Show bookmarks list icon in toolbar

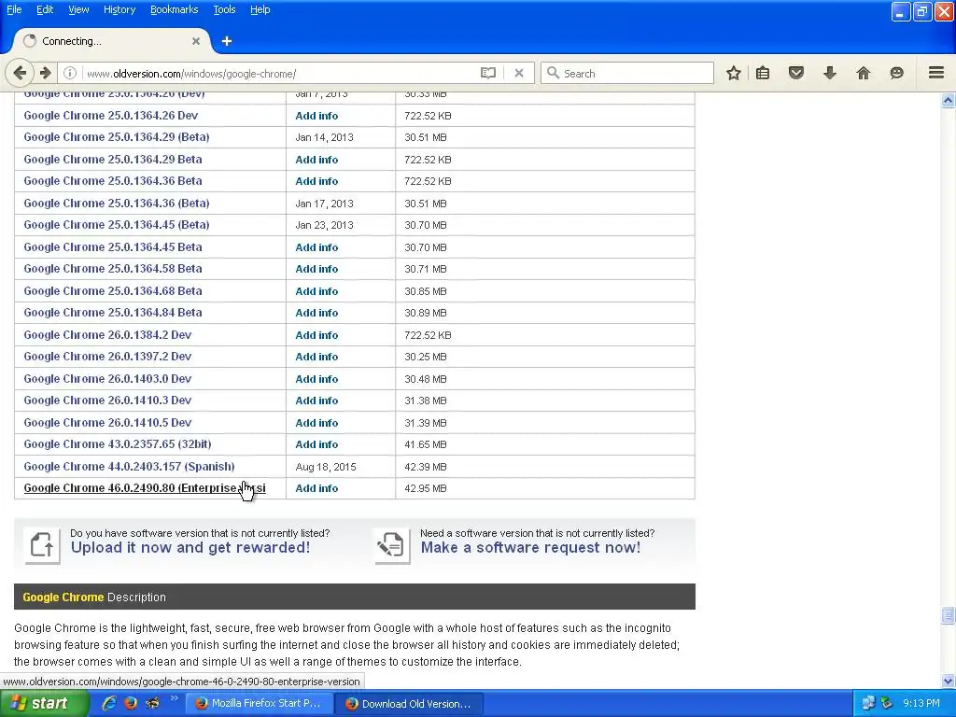point(763,73)
